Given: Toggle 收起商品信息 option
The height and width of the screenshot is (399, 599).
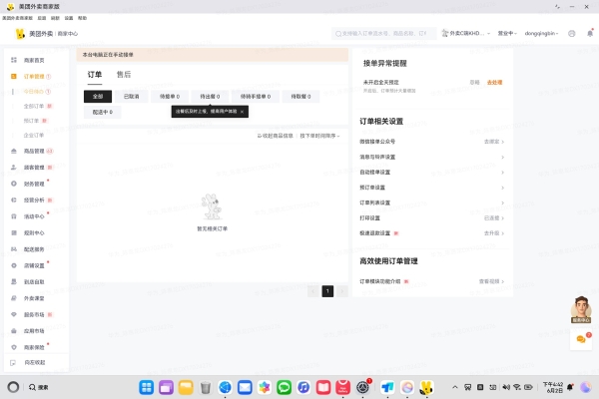Looking at the screenshot, I should click(x=276, y=136).
